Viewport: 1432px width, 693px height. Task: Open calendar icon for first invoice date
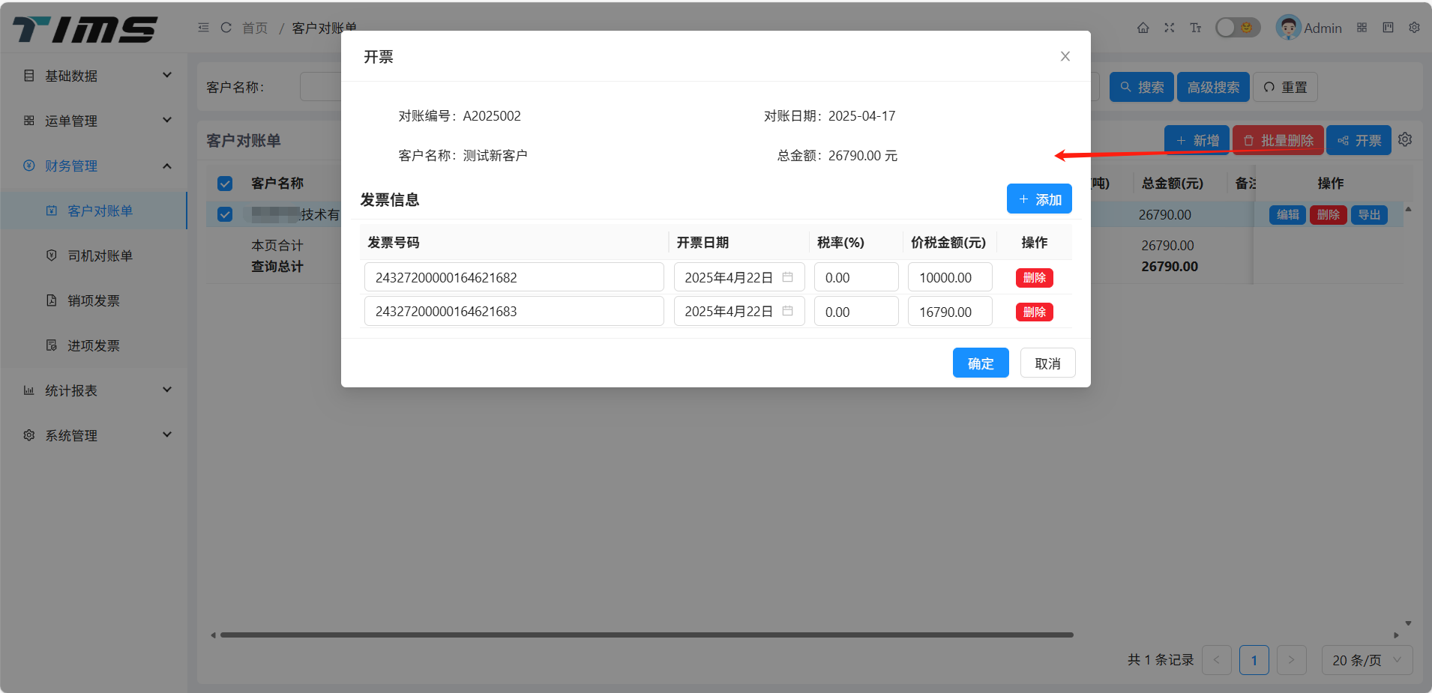pos(787,277)
